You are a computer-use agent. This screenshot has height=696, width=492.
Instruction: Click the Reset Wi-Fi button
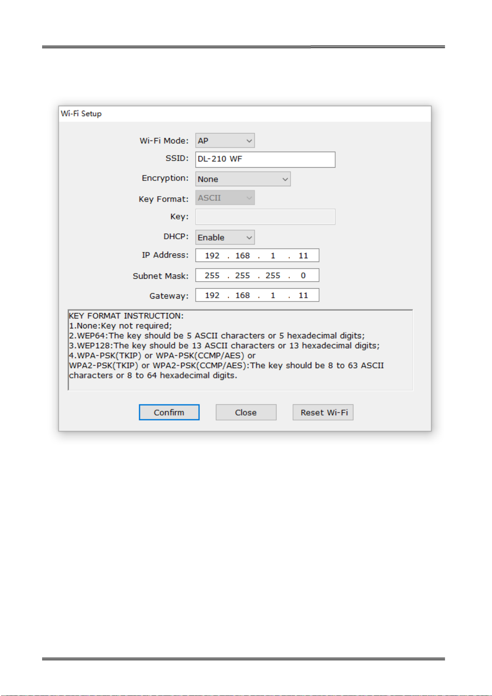(x=323, y=412)
